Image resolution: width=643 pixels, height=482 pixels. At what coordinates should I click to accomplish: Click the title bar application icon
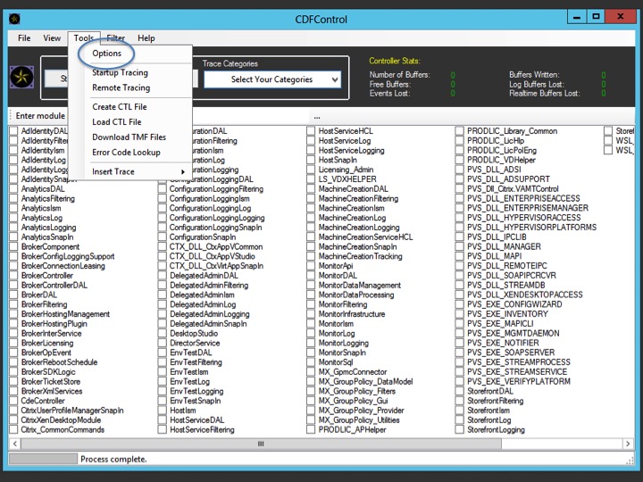point(15,19)
